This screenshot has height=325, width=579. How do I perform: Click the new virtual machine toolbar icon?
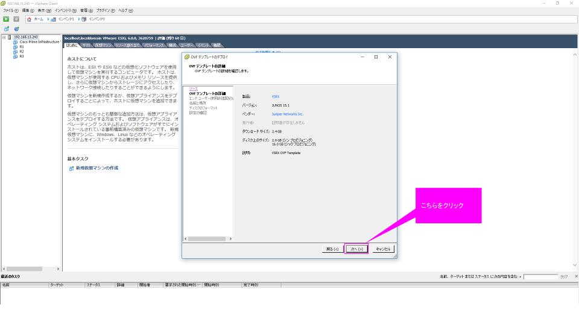pyautogui.click(x=6, y=29)
